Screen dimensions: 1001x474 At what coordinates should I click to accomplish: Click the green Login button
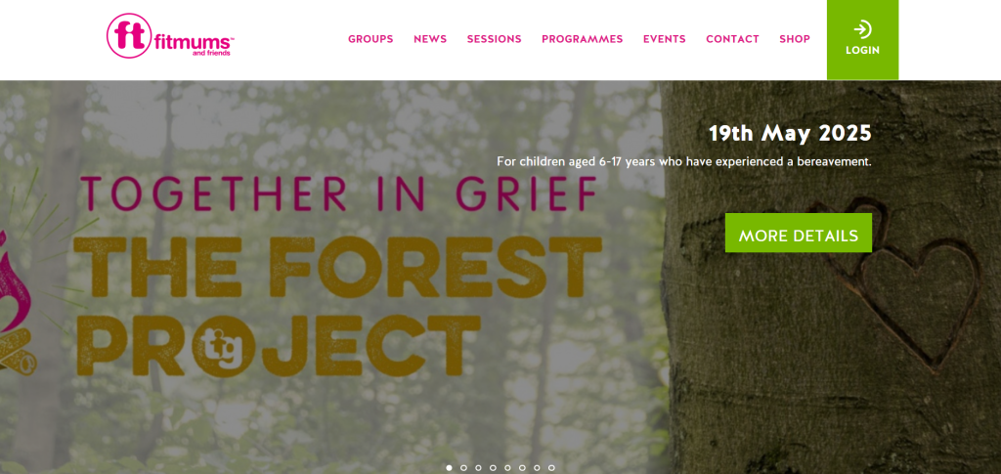click(x=862, y=39)
